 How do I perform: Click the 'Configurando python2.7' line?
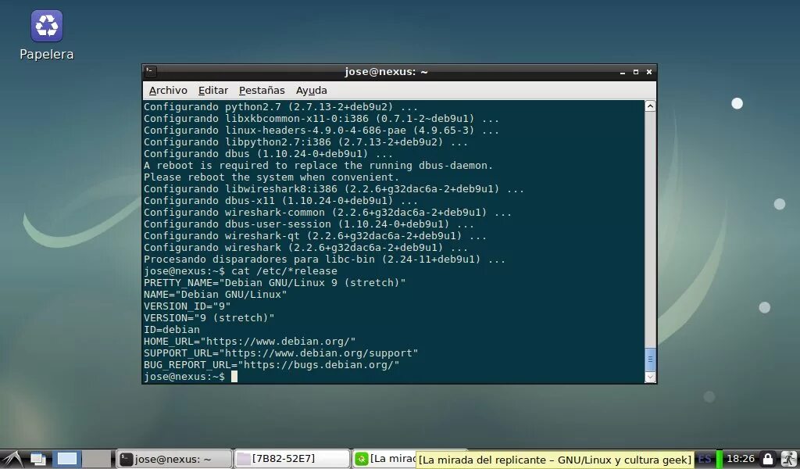click(x=280, y=107)
